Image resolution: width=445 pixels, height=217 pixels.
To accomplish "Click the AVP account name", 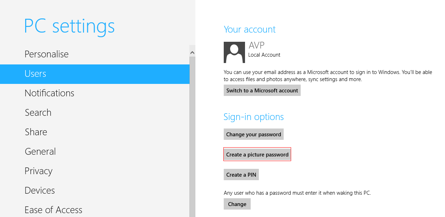I will (257, 45).
